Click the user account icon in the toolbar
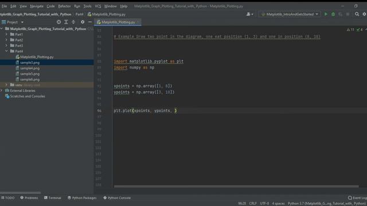The width and height of the screenshot is (367, 206). [249, 14]
